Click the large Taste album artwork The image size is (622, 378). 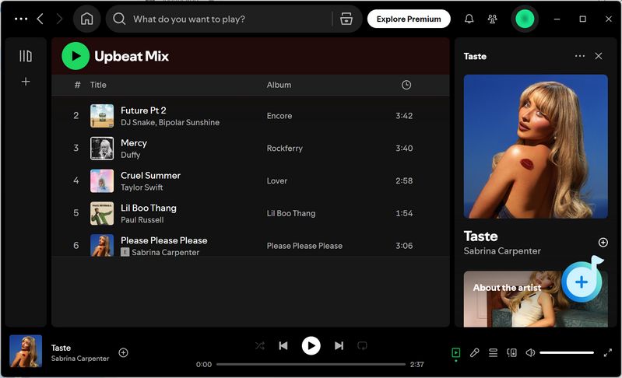click(x=536, y=146)
